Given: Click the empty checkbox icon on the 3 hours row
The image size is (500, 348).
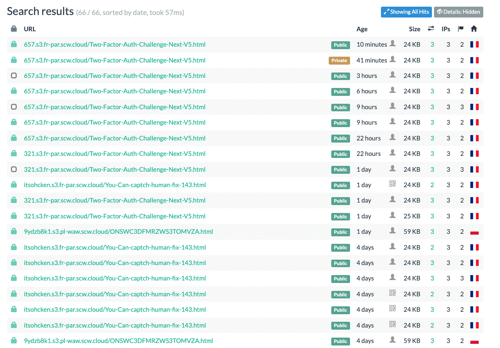Looking at the screenshot, I should 14,76.
